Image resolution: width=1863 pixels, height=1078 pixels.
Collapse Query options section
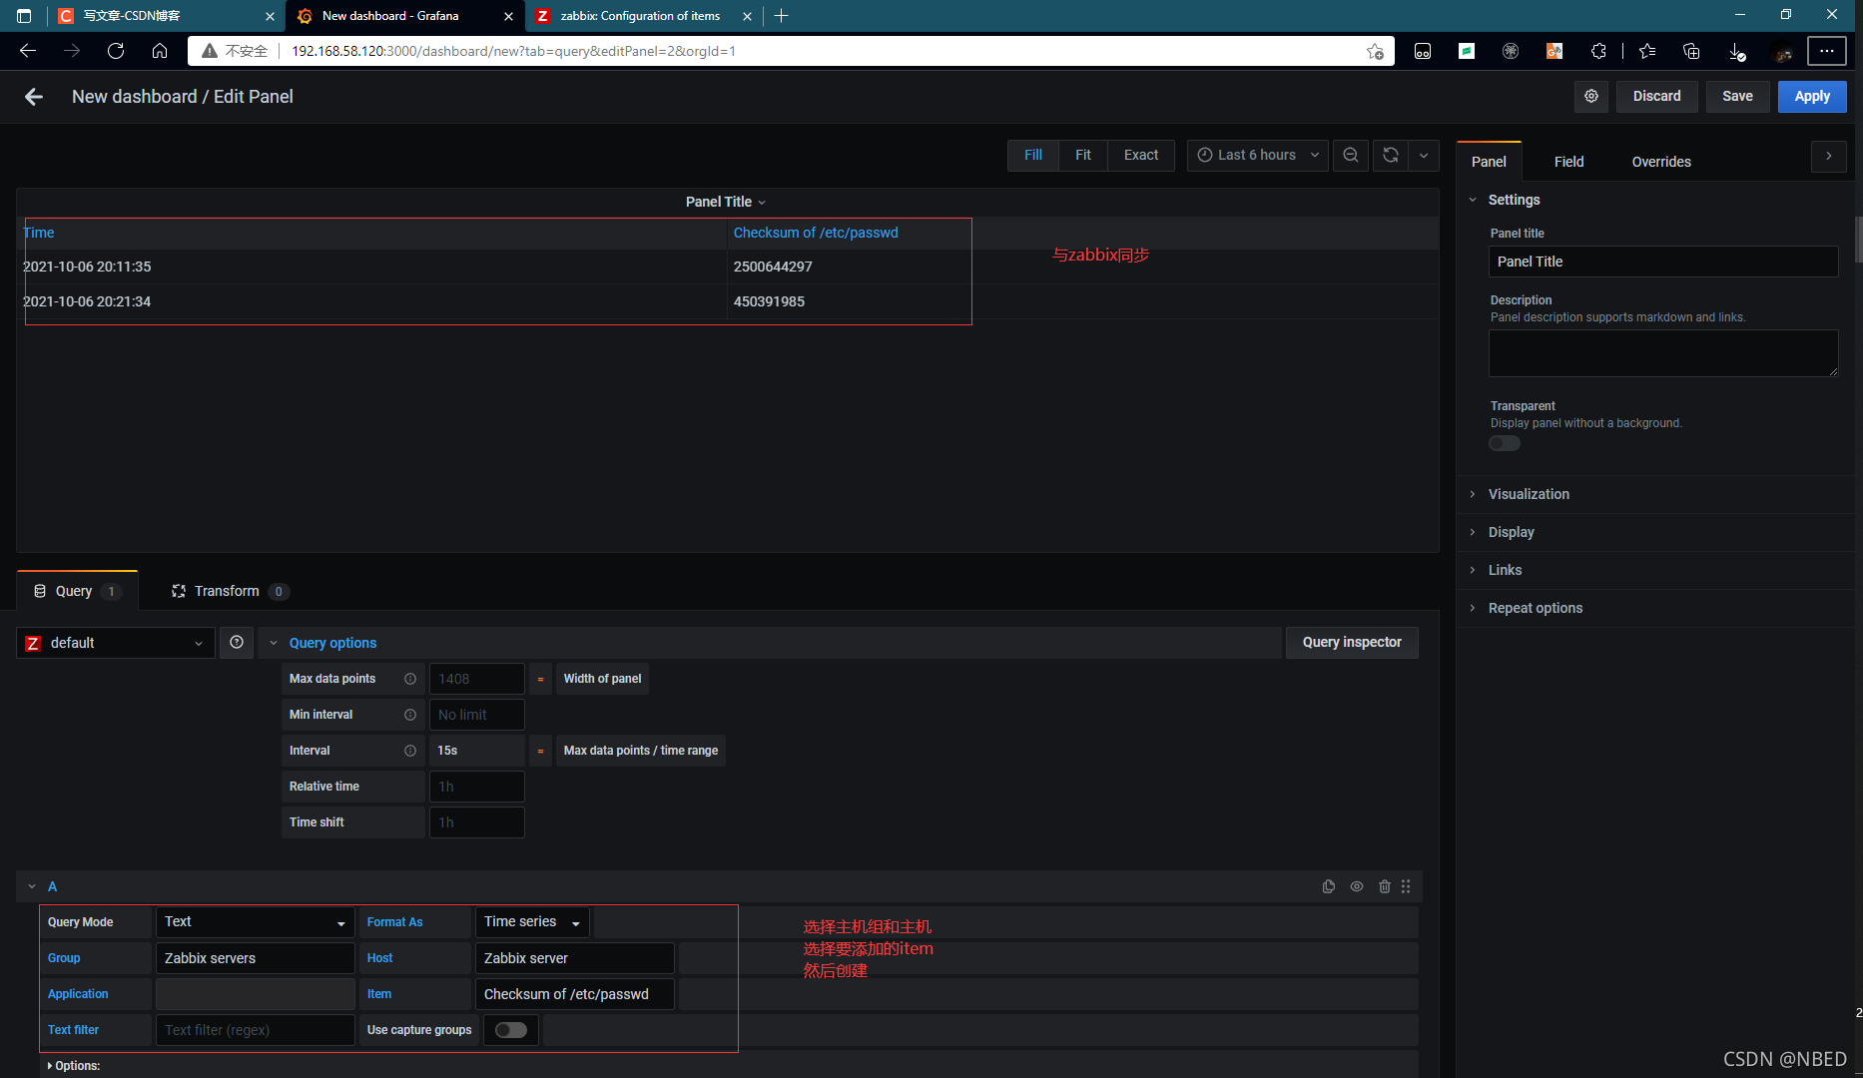tap(332, 643)
